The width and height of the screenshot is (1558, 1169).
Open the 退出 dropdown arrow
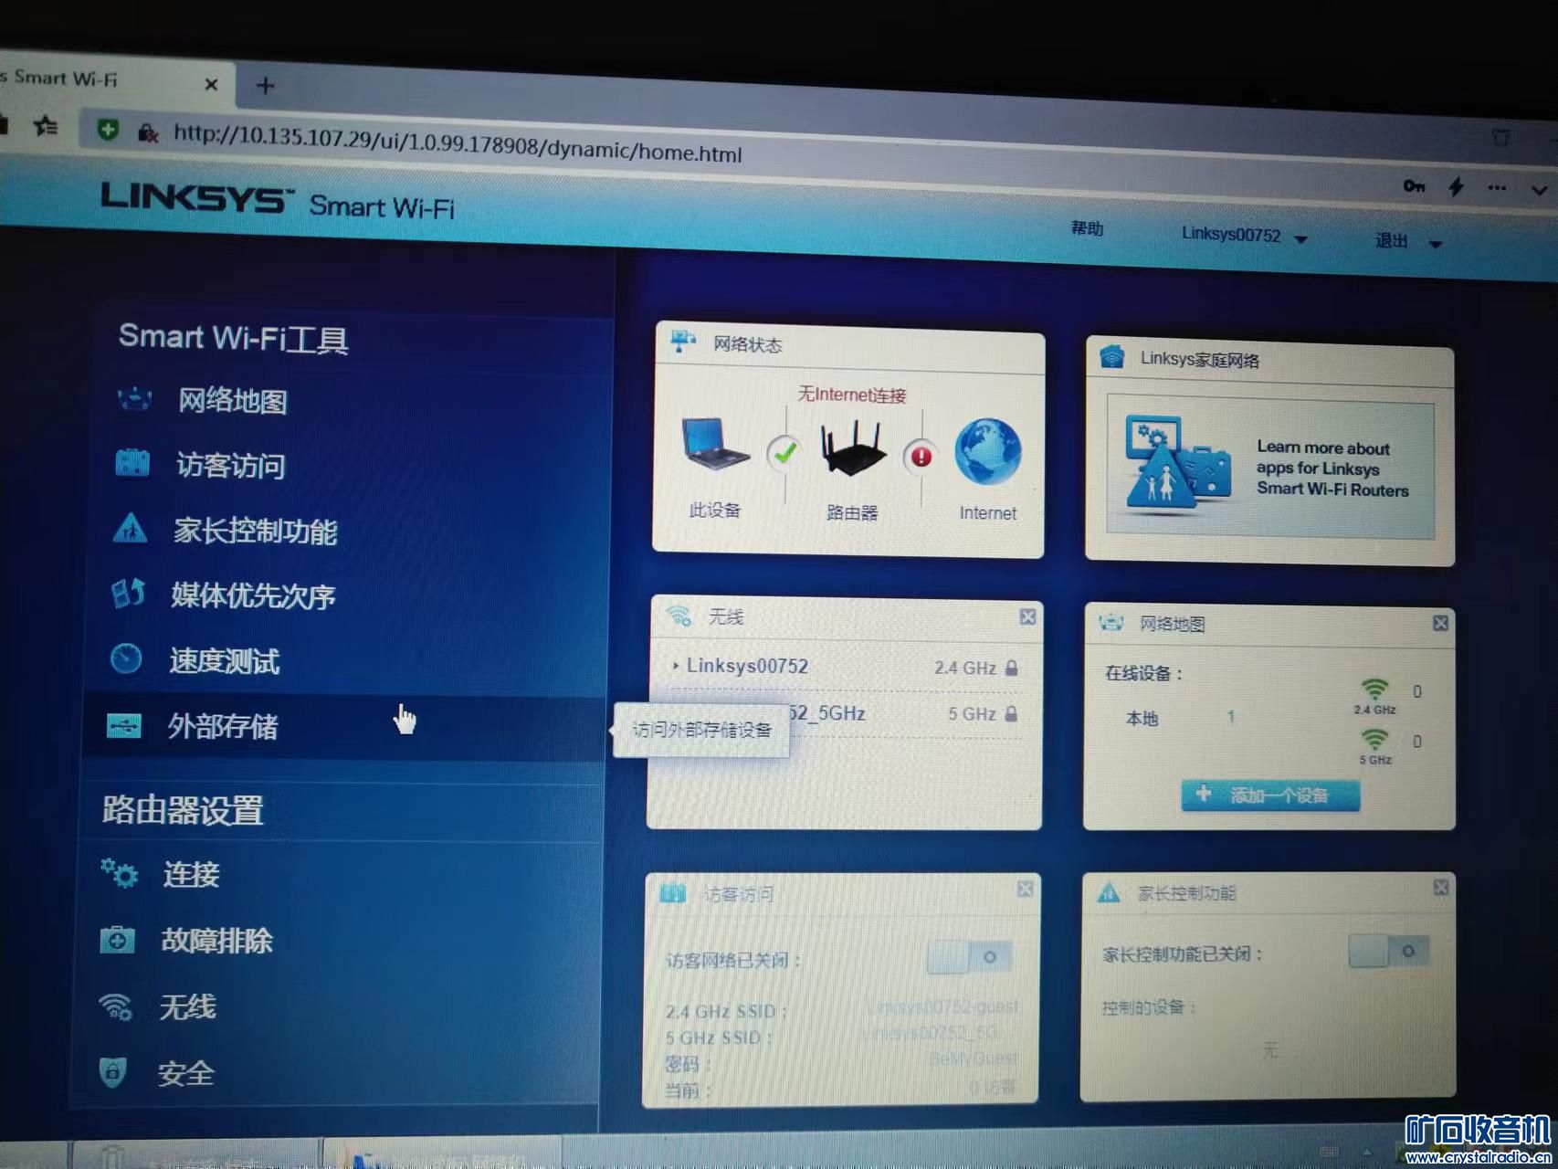click(x=1435, y=244)
